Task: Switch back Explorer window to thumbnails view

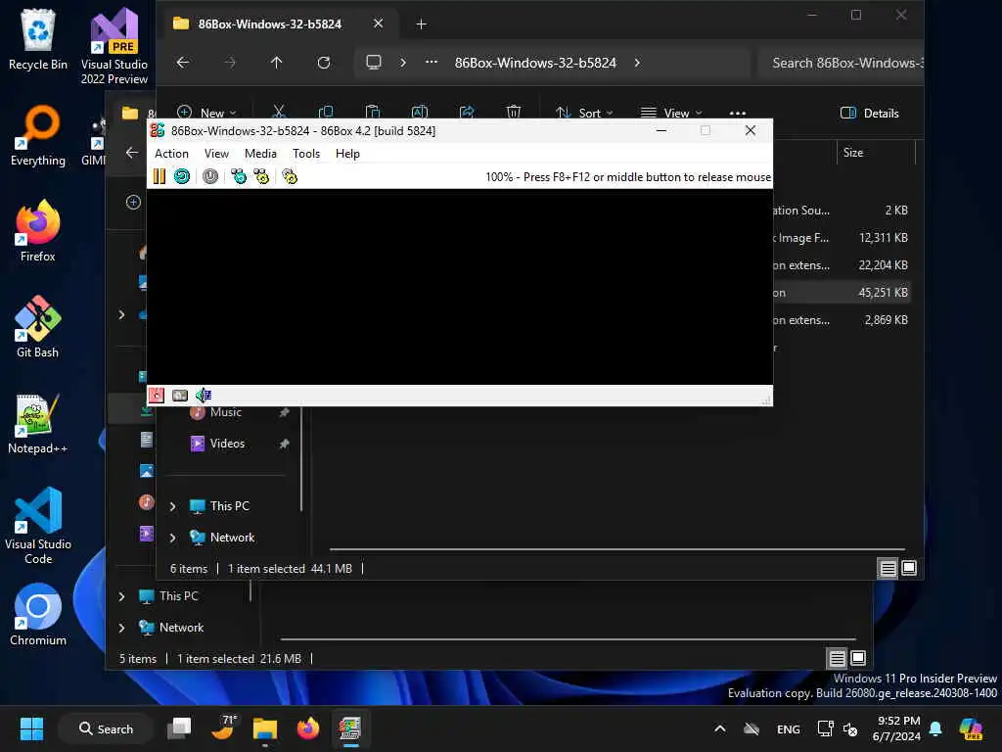Action: pos(858,657)
